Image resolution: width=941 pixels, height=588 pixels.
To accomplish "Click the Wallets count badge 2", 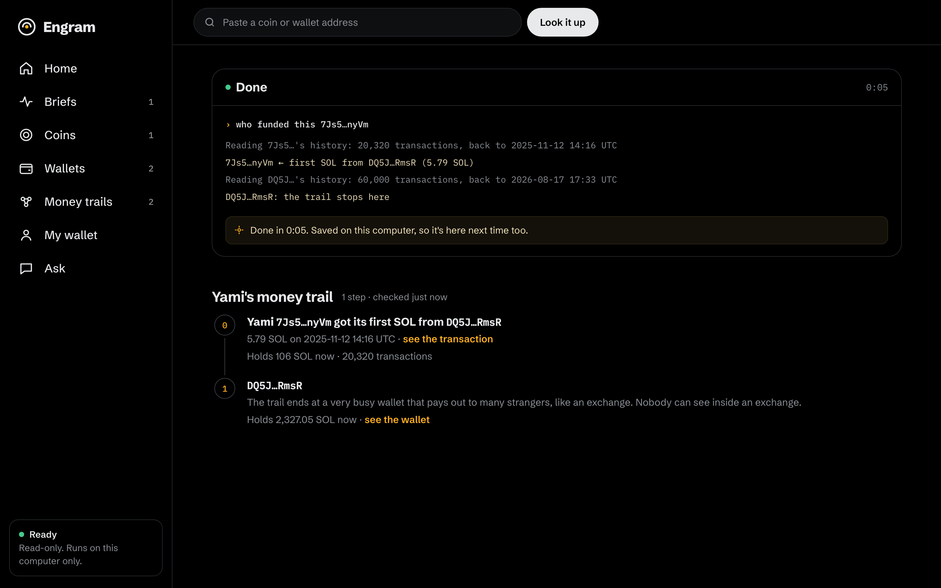I will tap(151, 169).
